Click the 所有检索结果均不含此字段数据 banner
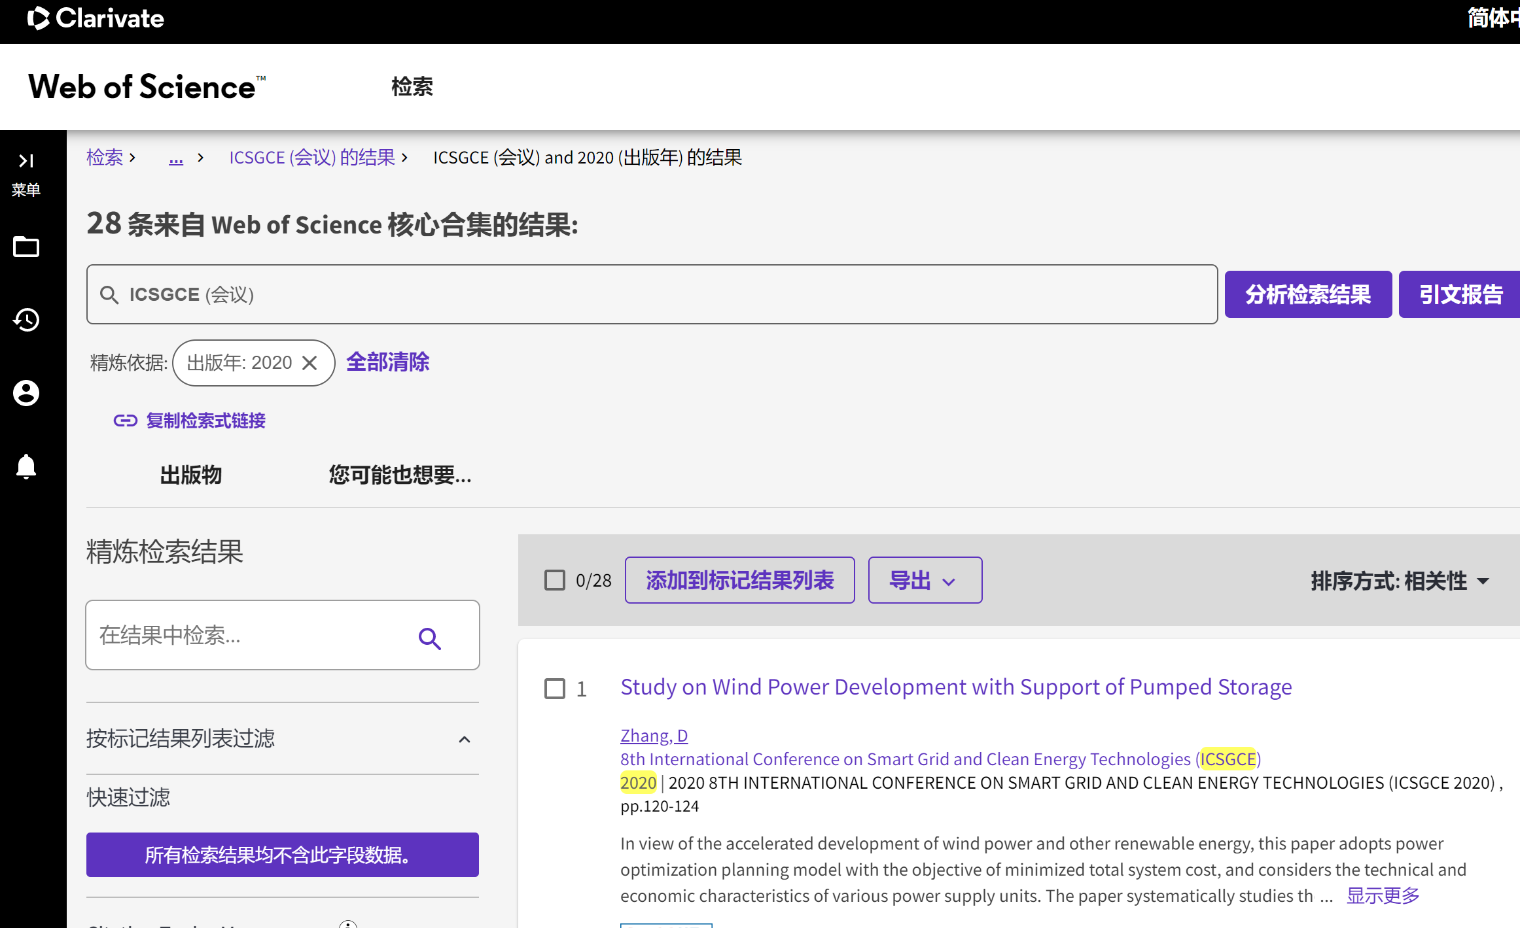Screen dimensions: 1520x928 [283, 855]
